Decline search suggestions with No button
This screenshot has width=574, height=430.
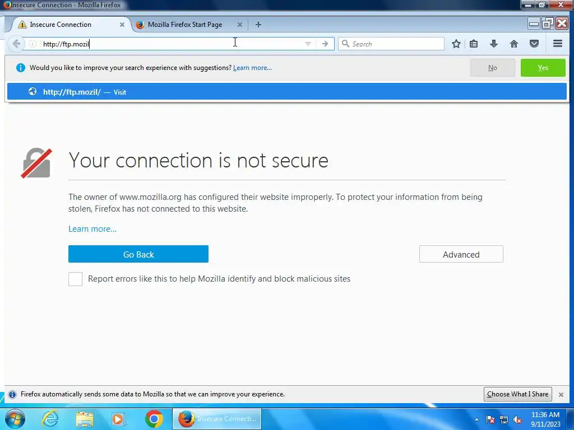click(493, 68)
